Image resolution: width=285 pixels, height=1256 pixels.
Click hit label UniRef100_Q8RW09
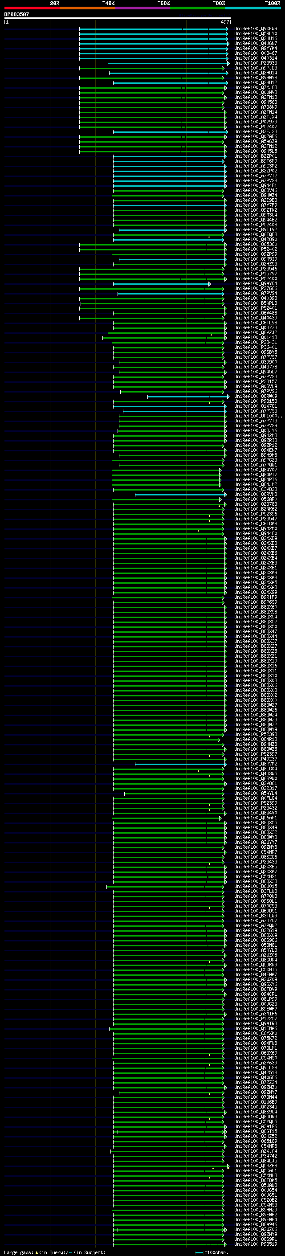(x=256, y=397)
